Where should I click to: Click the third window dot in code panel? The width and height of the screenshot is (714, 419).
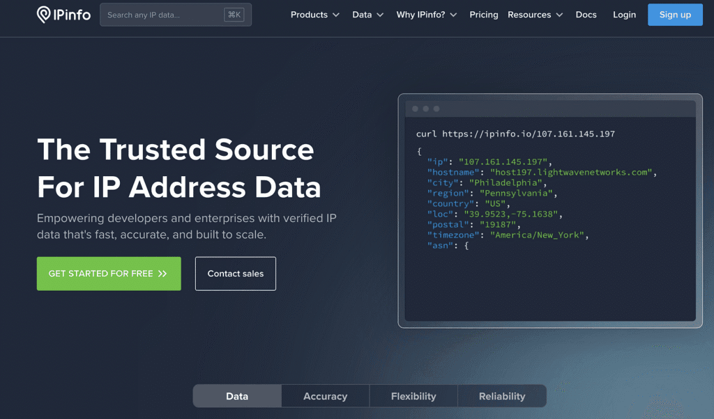pos(436,109)
